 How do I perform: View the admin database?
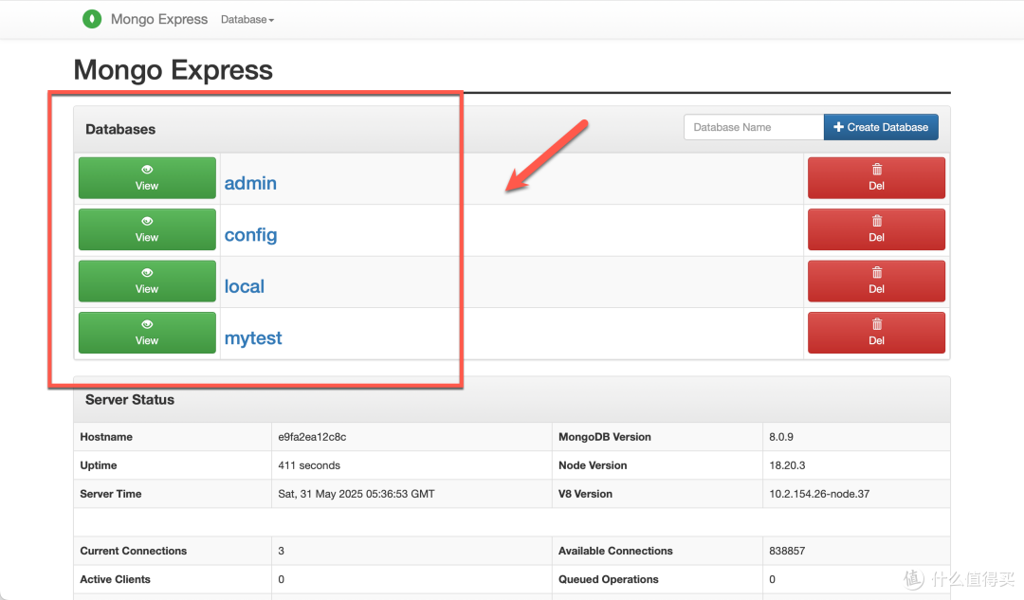pos(147,177)
